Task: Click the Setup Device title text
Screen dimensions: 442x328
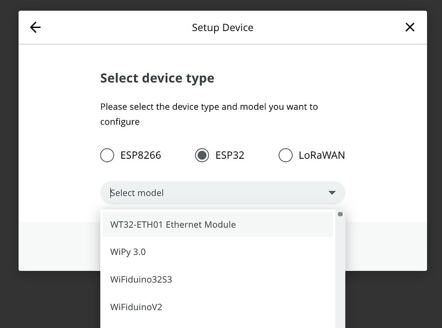Action: pos(223,27)
